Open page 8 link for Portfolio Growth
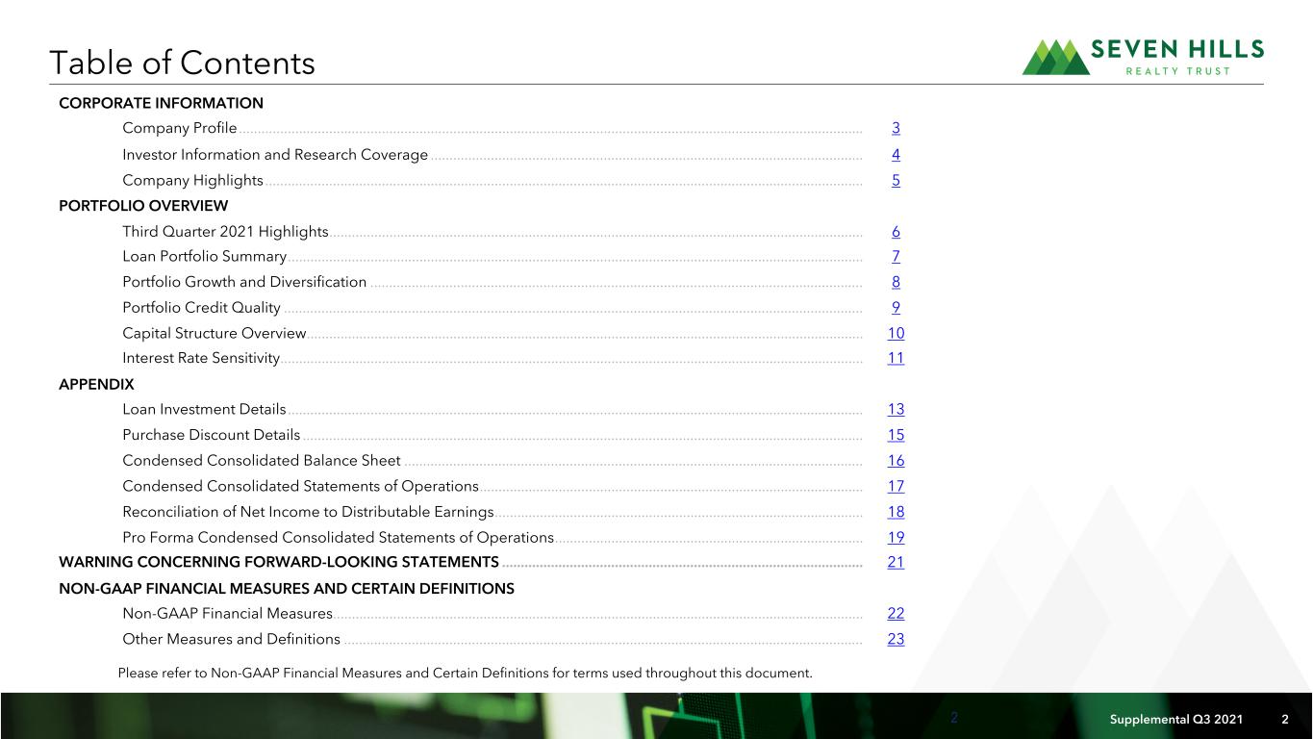Image resolution: width=1313 pixels, height=739 pixels. tap(896, 282)
